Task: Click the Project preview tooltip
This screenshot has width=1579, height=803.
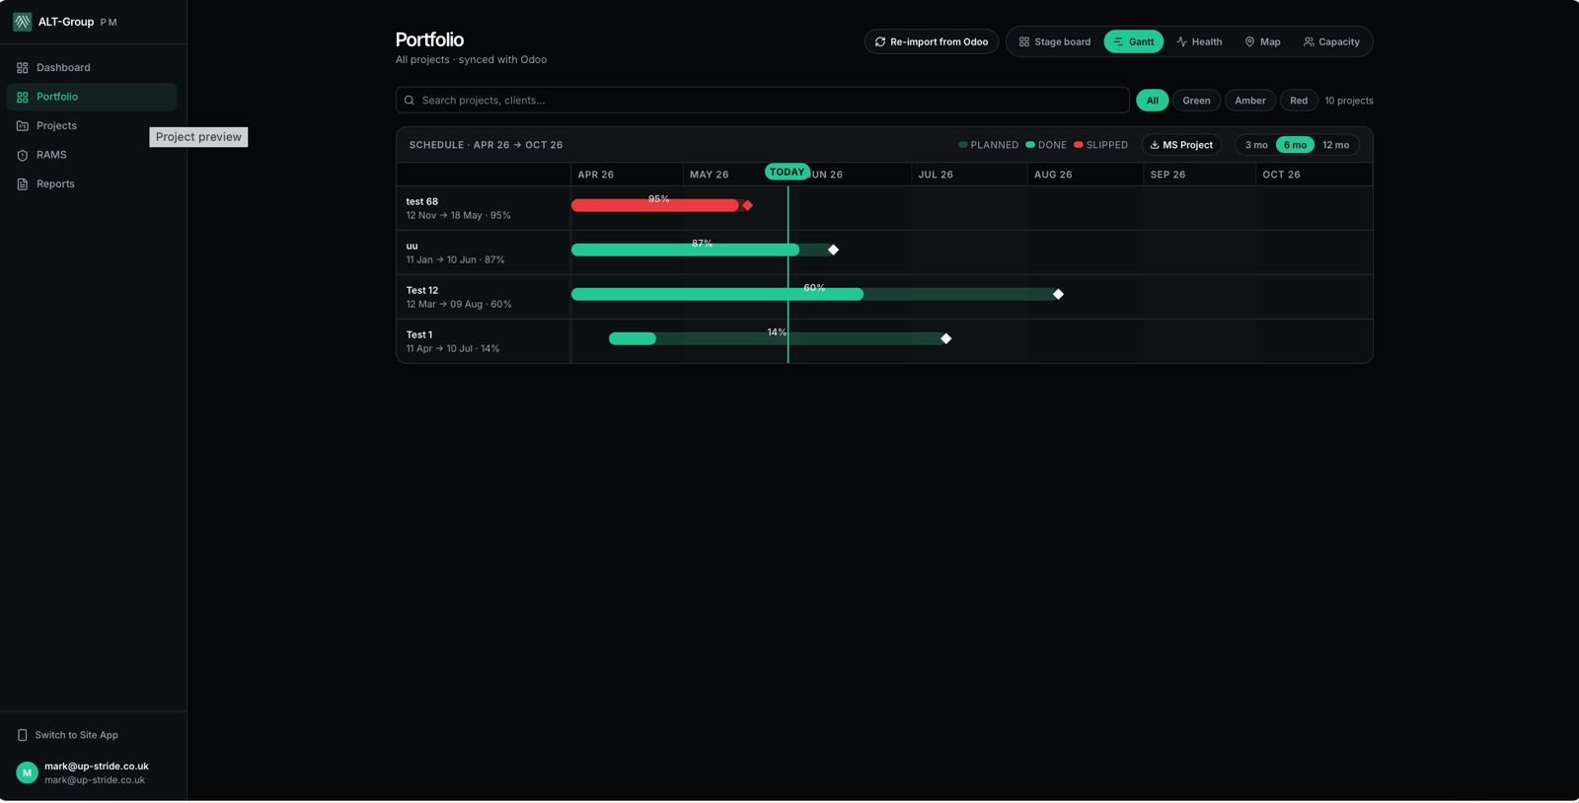Action: pyautogui.click(x=198, y=137)
